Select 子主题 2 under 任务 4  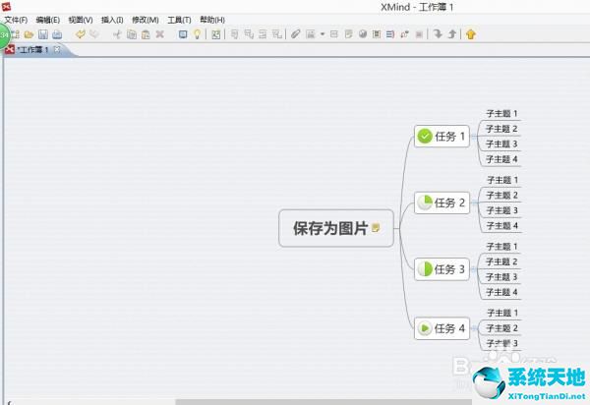(501, 328)
